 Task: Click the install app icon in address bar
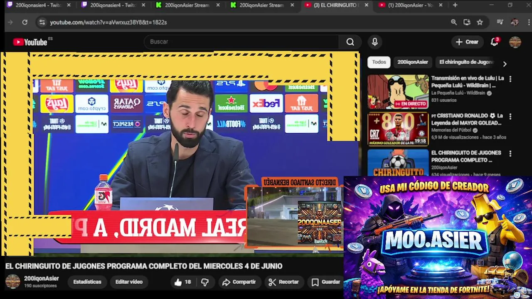point(467,22)
